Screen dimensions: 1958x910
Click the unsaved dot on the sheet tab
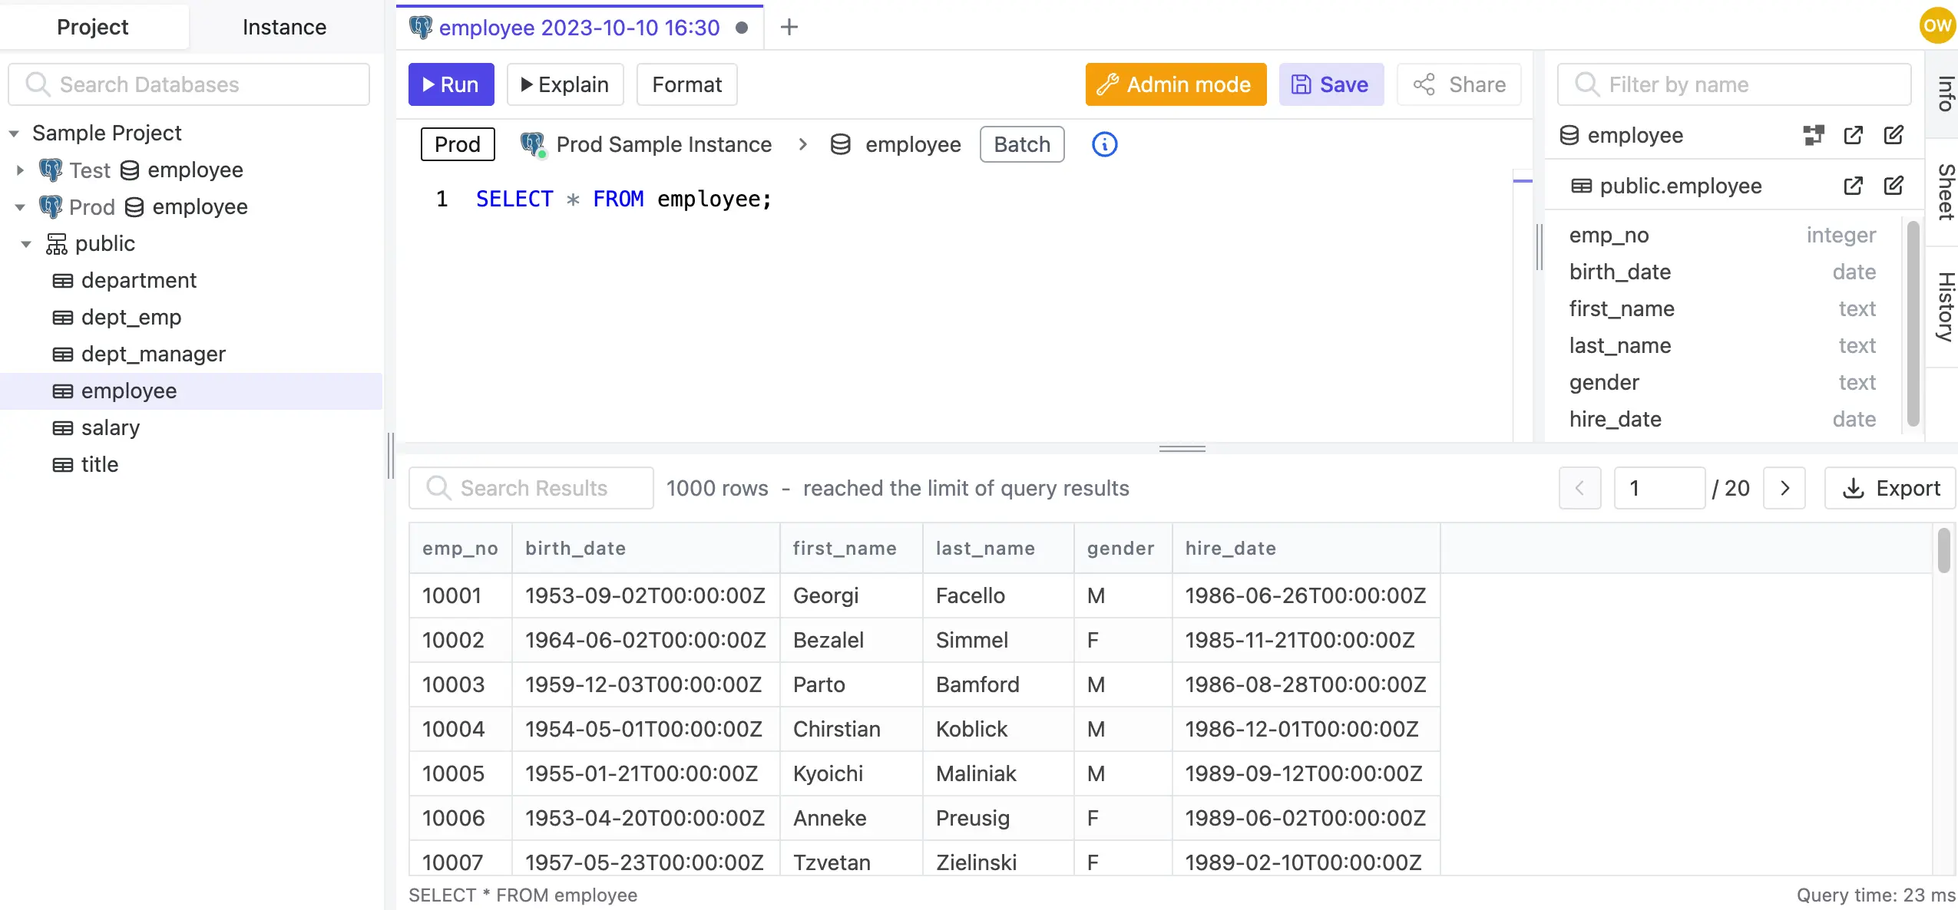click(742, 28)
